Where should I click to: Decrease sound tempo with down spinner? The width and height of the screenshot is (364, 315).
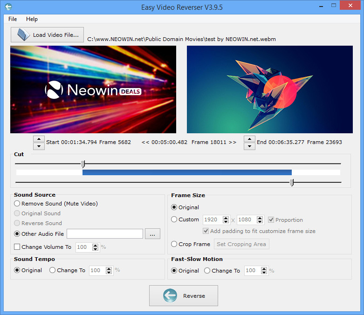(109, 273)
